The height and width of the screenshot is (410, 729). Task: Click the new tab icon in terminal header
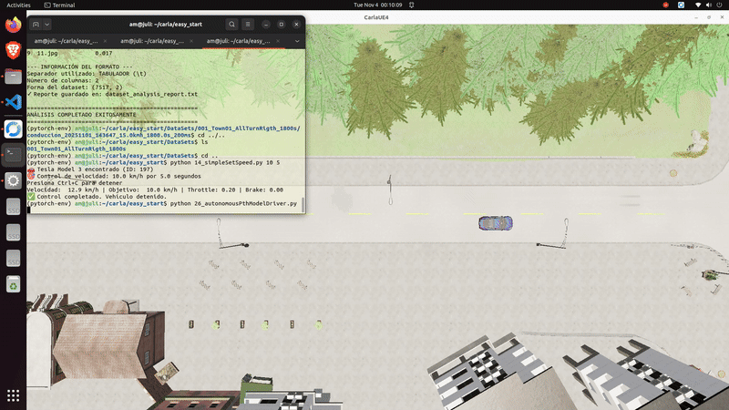click(36, 25)
